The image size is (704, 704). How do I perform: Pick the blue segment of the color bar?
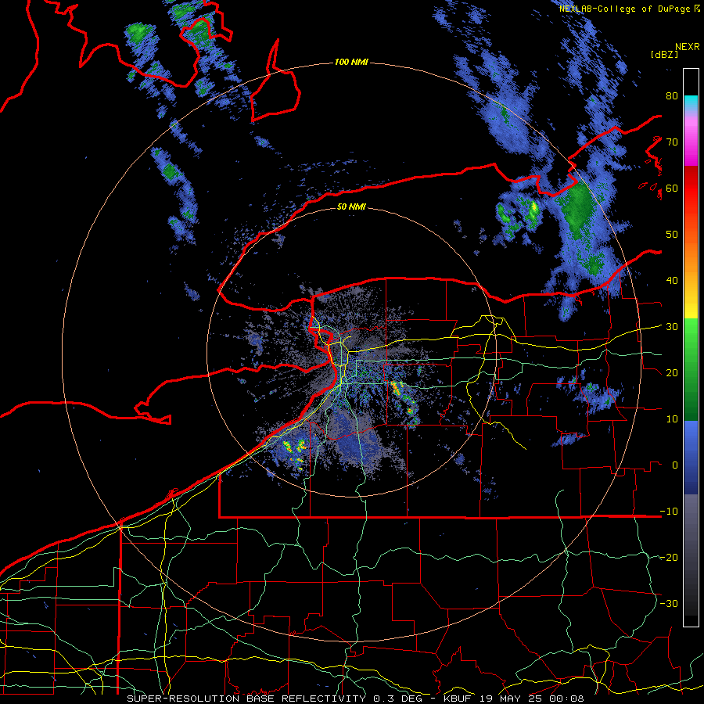[x=691, y=457]
